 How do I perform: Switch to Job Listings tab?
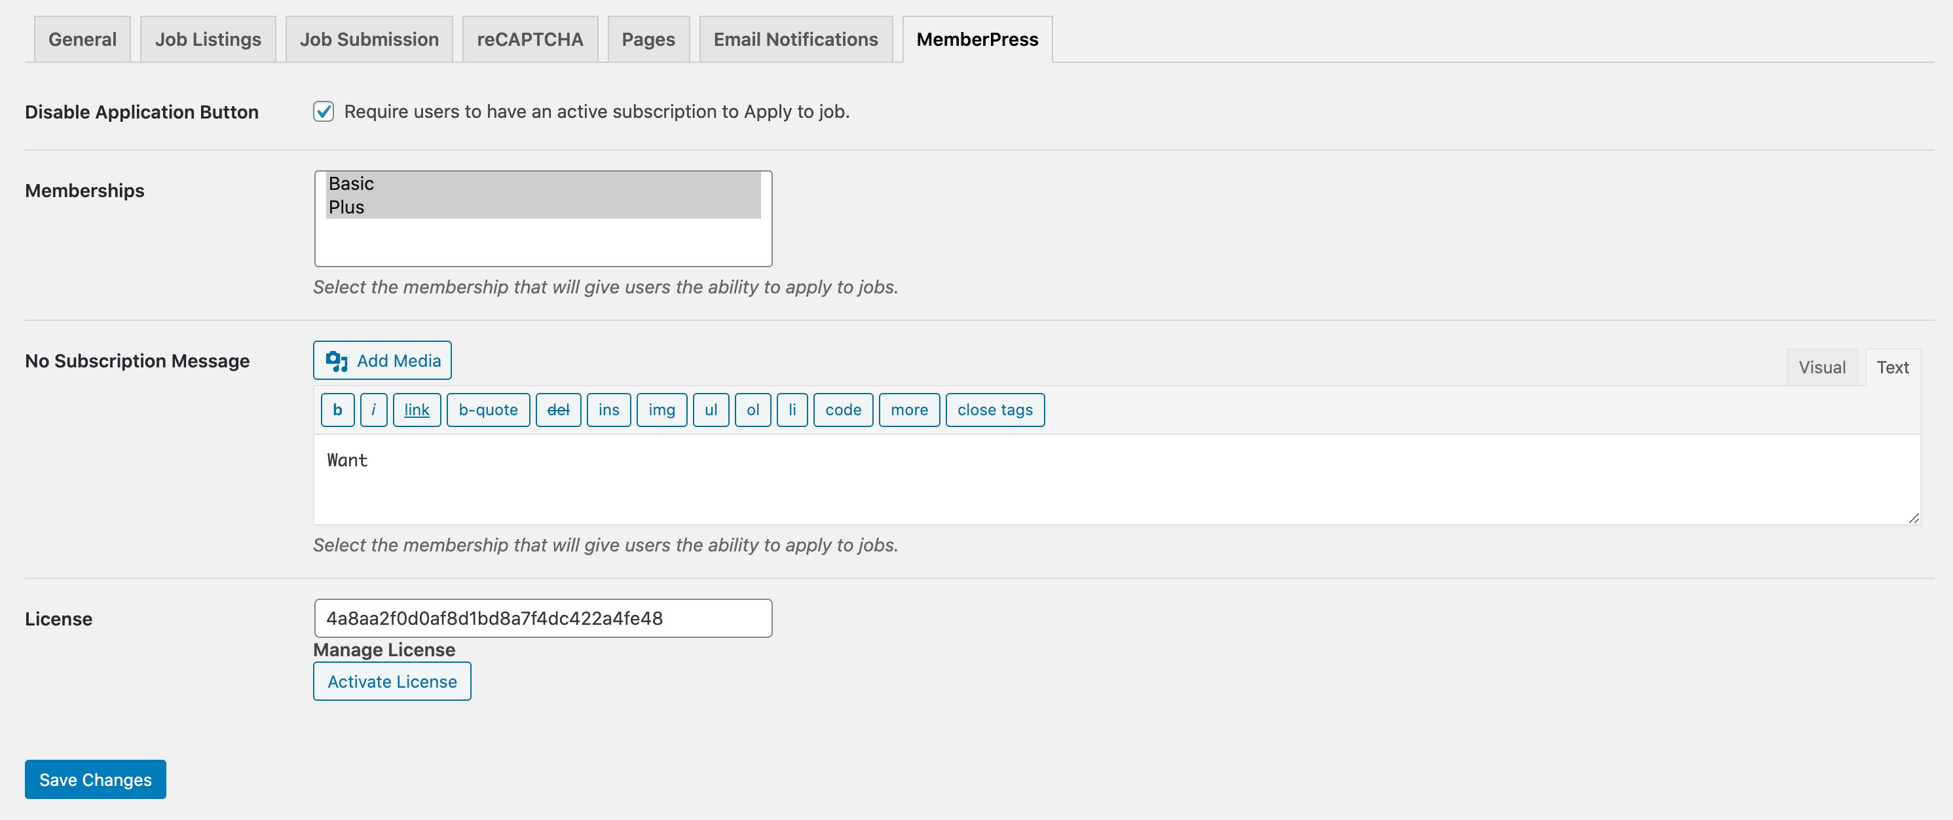[x=208, y=39]
